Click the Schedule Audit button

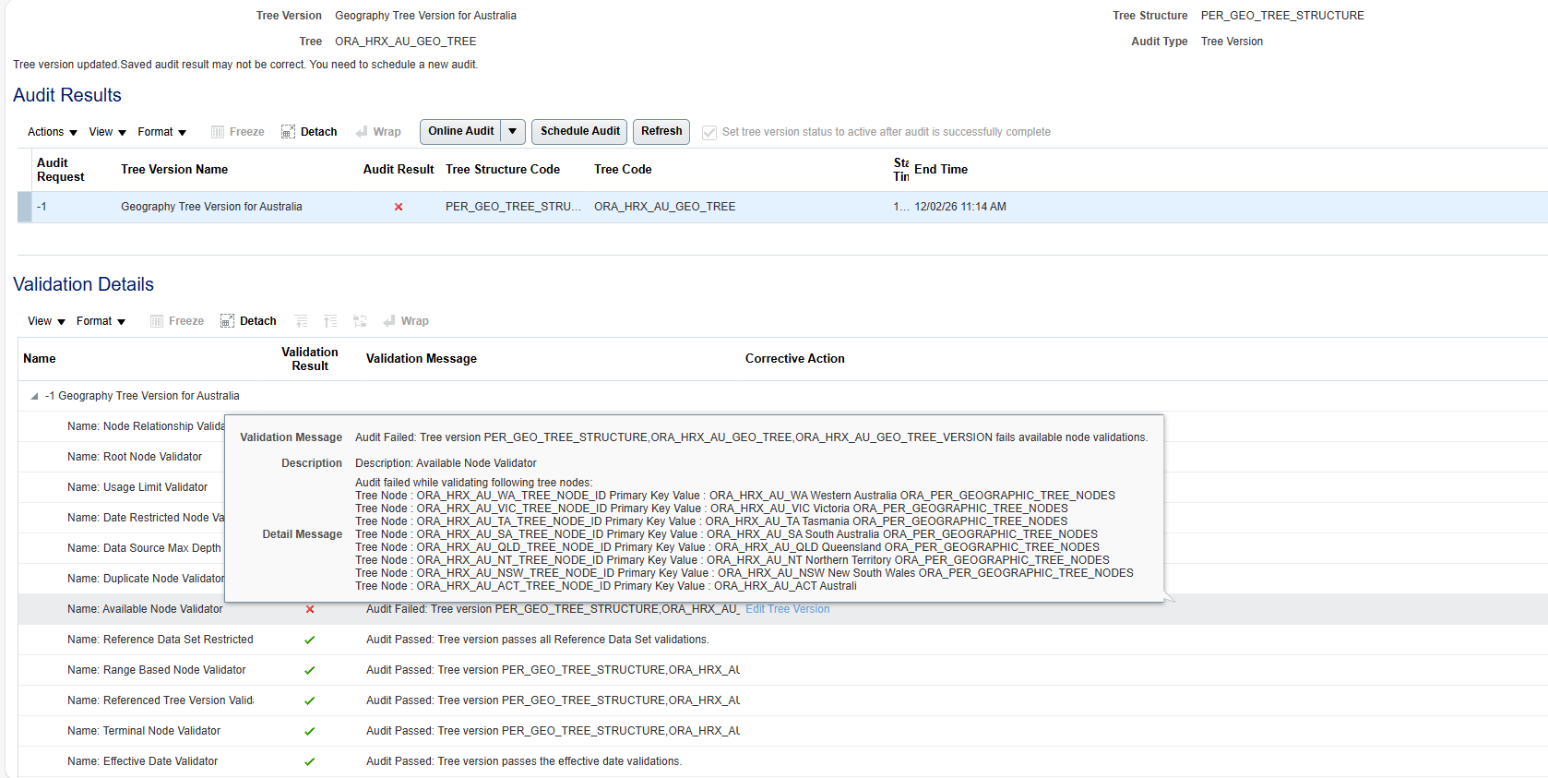point(580,132)
